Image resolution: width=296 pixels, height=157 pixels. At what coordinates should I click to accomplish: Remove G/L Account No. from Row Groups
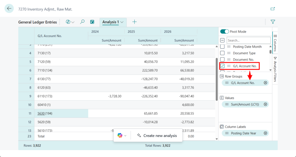click(265, 83)
